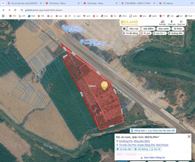The width and height of the screenshot is (195, 162).
Task: Open the kssv bookmark
Action: pos(104,16)
